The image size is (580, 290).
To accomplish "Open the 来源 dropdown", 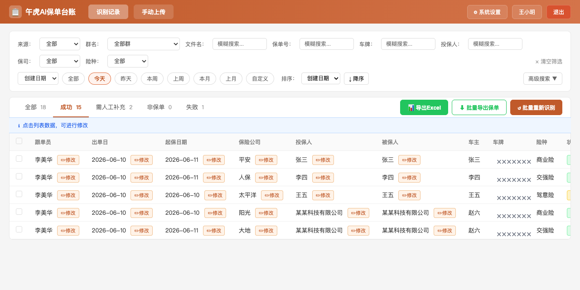I will [60, 44].
